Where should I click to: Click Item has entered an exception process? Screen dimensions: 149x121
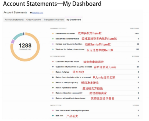72,111
